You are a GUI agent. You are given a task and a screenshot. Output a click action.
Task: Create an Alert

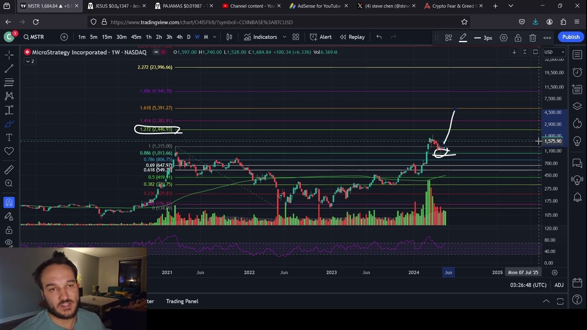click(321, 37)
